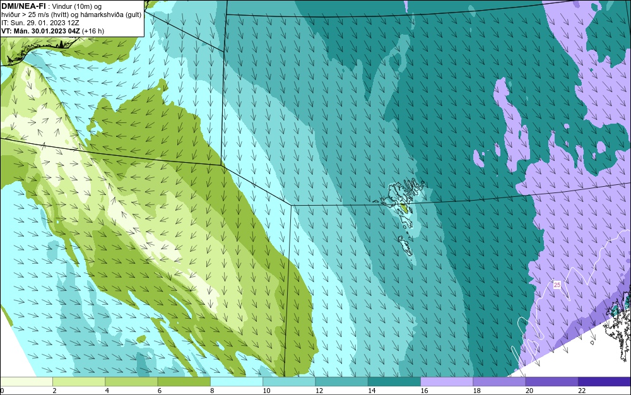
Task: Click the green 4–6 m/s legend swatch
Action: [131, 382]
